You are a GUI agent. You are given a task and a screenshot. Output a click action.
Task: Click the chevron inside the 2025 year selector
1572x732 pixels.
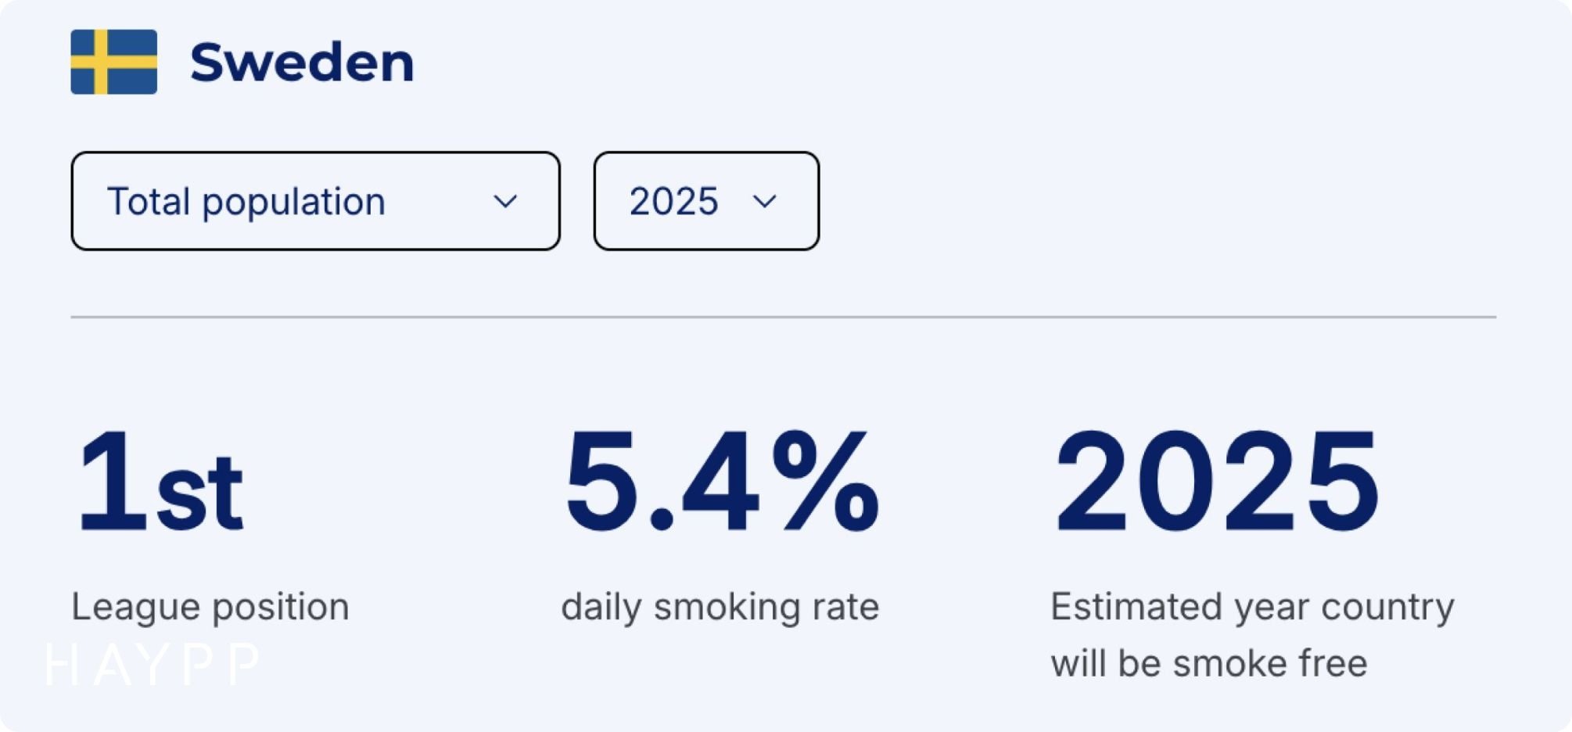[763, 202]
